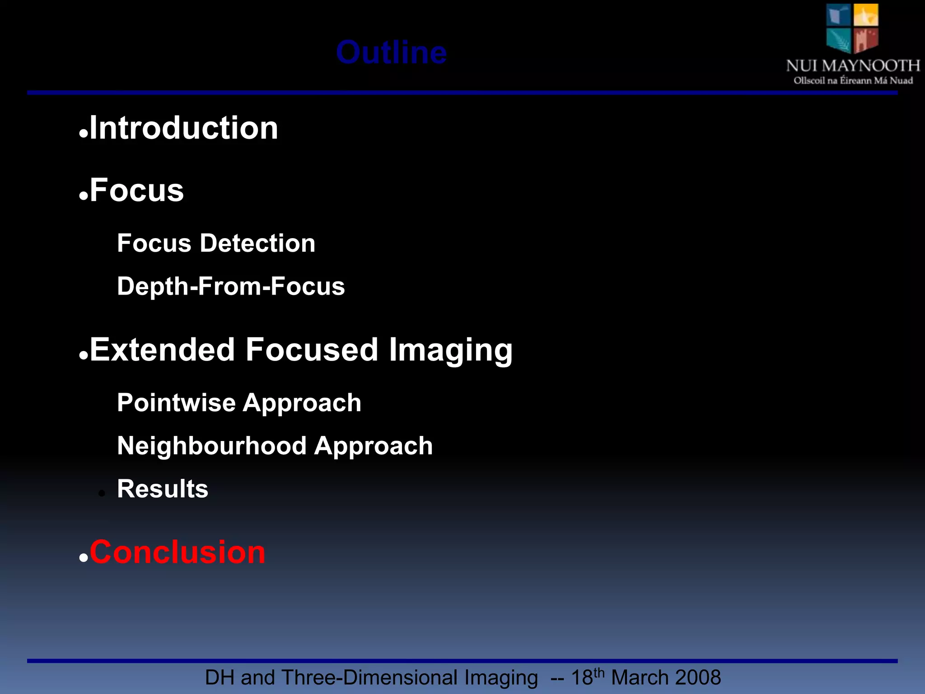
Task: Click the Extended Focused Imaging heading
Action: coord(301,350)
